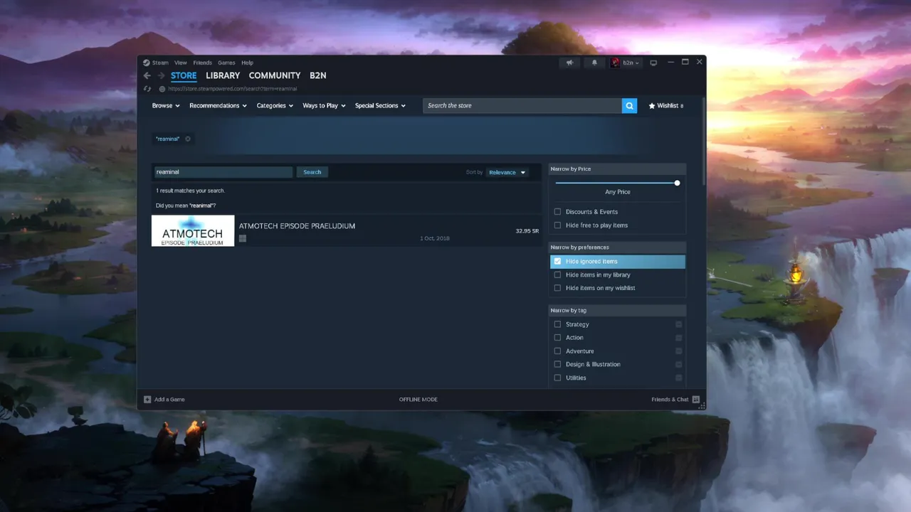The width and height of the screenshot is (911, 512).
Task: Open the Help menu
Action: click(247, 63)
